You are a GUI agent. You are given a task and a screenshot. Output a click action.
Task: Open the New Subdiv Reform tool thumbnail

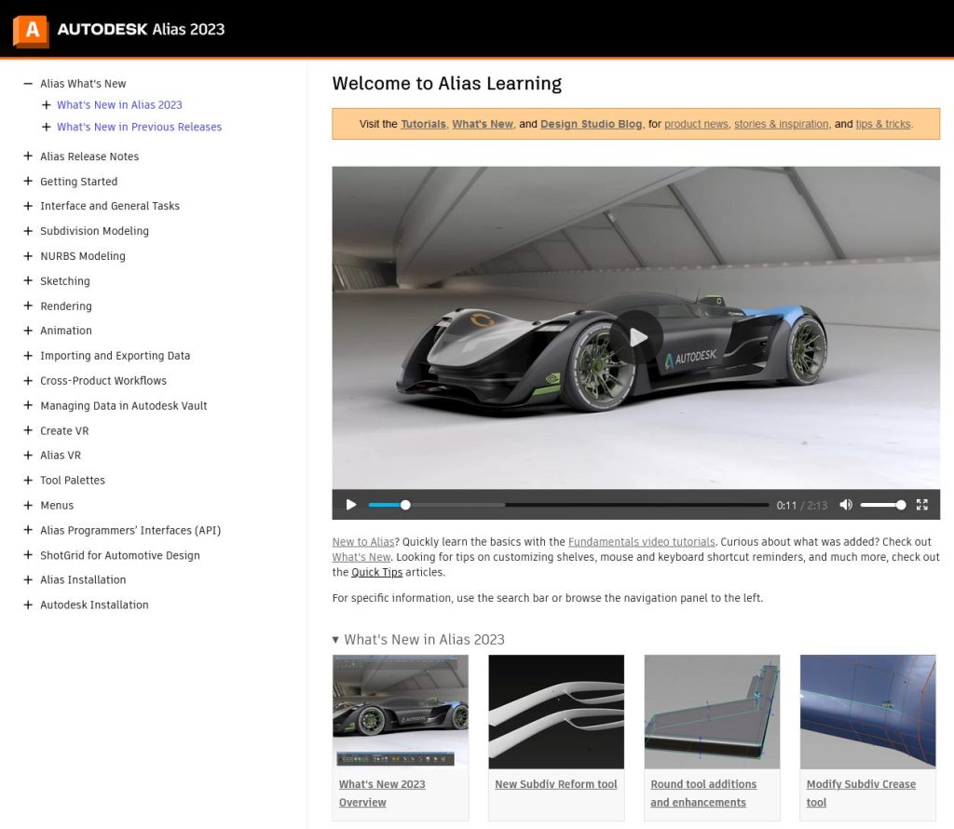pos(556,712)
